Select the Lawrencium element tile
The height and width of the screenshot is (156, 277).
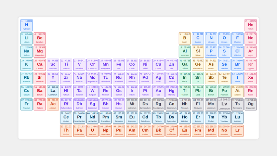point(237,131)
